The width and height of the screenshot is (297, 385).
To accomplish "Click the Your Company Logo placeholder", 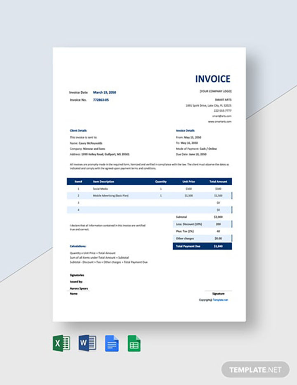I will point(215,91).
